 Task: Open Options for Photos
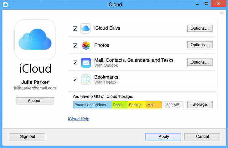click(x=199, y=45)
